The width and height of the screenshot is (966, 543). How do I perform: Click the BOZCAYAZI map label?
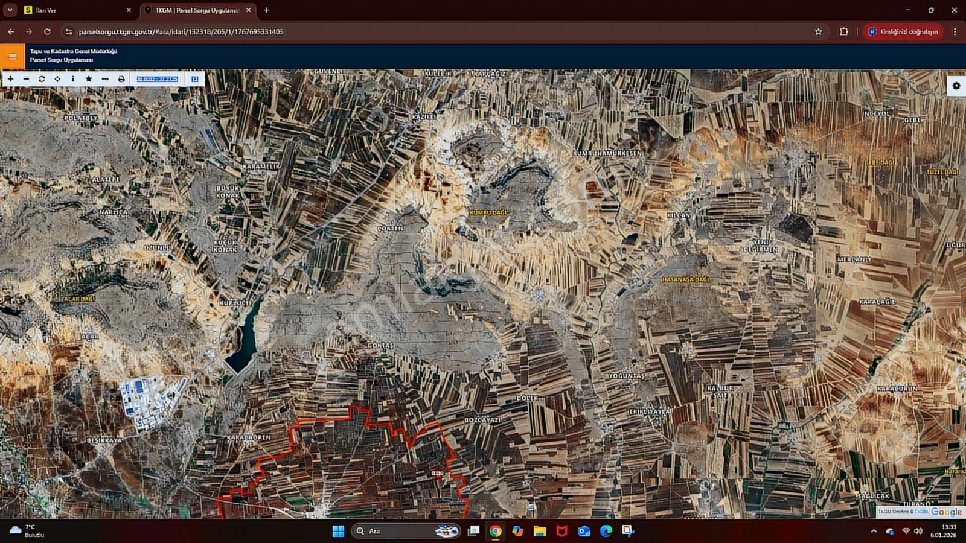coord(482,419)
